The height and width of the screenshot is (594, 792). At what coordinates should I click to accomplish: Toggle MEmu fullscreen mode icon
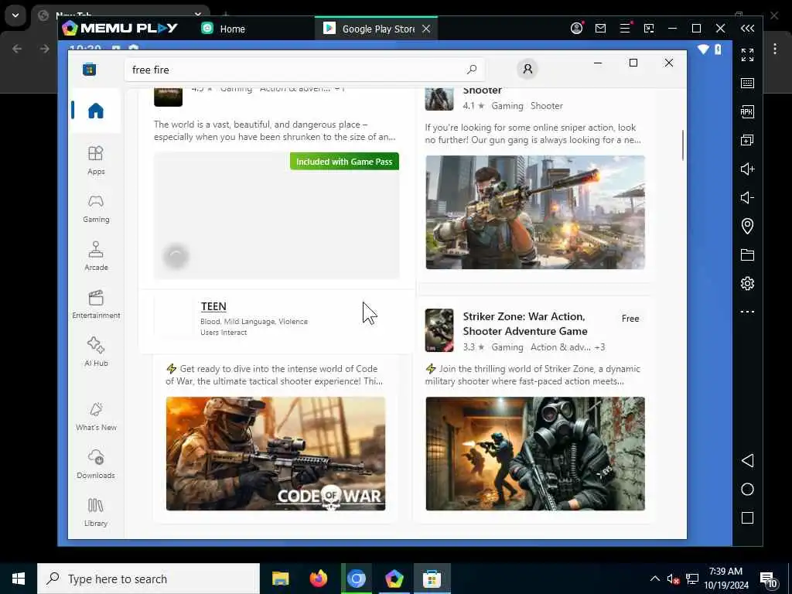[x=747, y=55]
